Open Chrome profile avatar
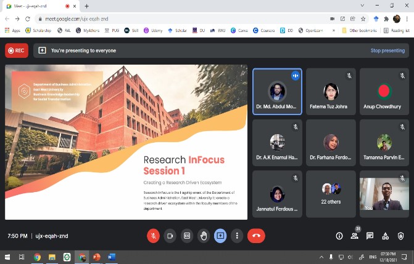414x264 pixels. (397, 18)
